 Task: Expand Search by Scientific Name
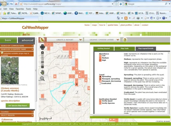pyautogui.click(x=17, y=49)
